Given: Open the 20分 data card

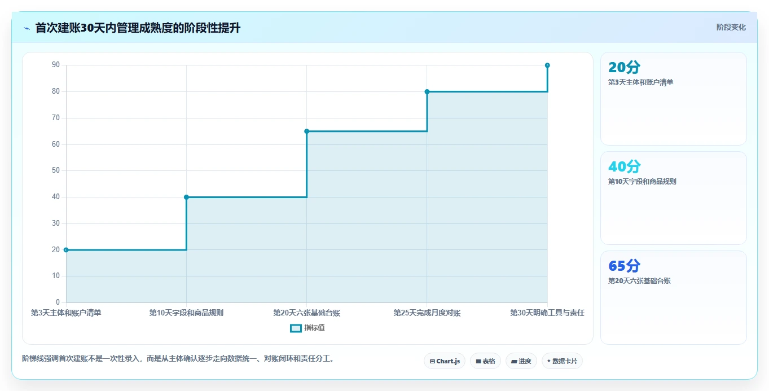Looking at the screenshot, I should tap(674, 99).
